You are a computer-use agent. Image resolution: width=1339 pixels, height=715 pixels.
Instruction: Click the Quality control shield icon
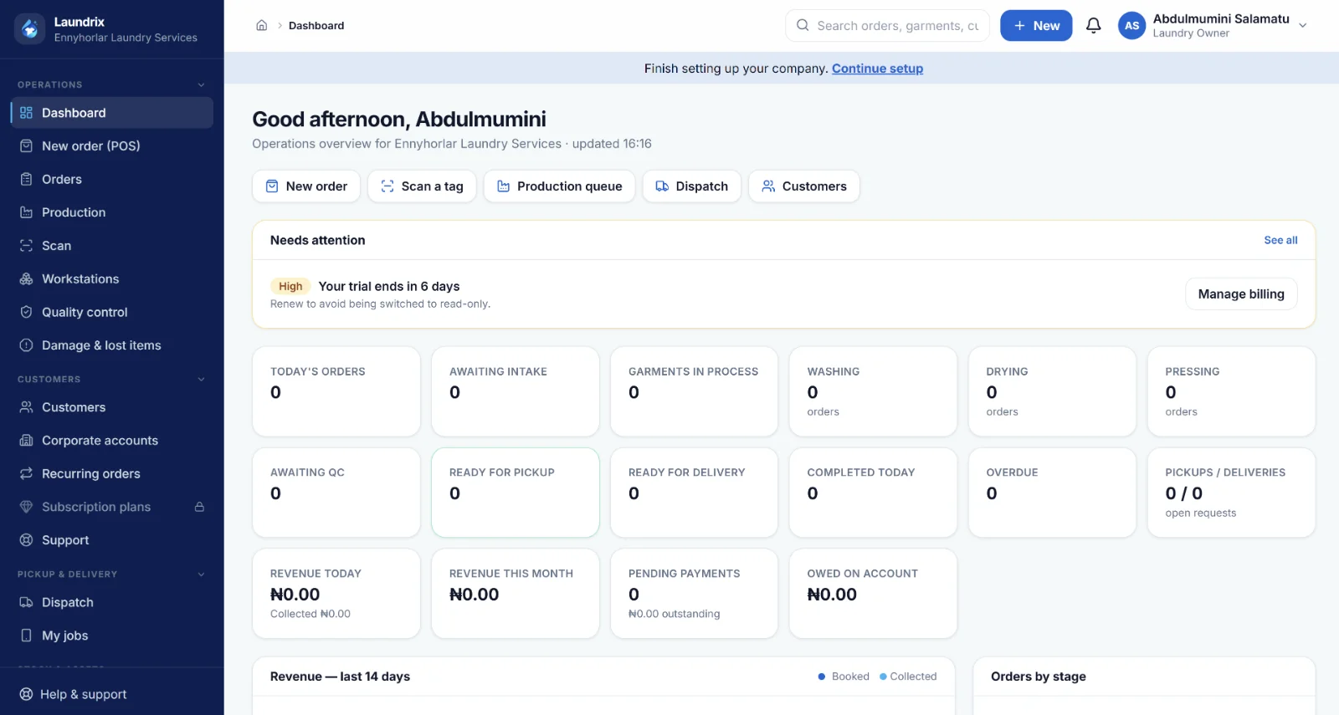[x=26, y=312]
